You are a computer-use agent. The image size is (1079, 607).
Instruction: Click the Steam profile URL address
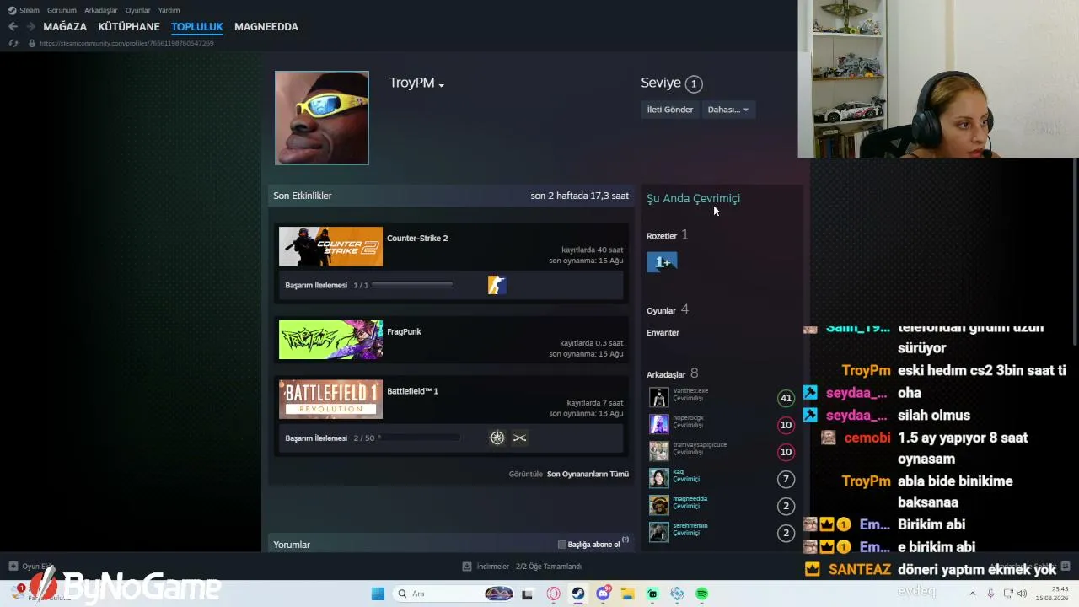tap(126, 43)
